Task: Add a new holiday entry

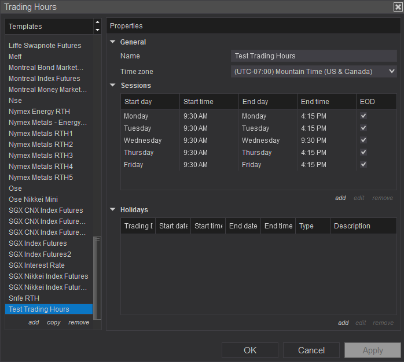Action: coord(343,323)
